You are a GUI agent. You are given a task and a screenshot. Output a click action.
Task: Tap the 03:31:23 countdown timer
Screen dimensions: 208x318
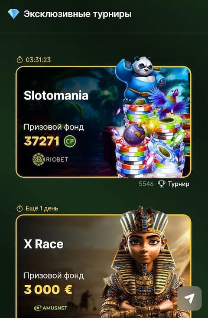point(38,60)
